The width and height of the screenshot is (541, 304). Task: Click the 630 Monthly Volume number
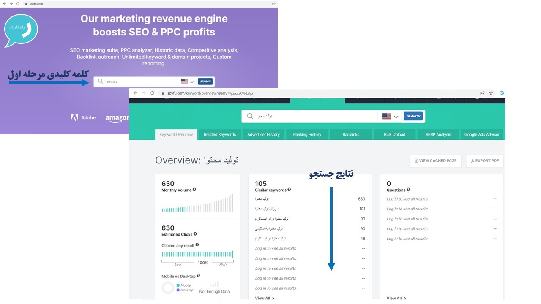pos(168,184)
